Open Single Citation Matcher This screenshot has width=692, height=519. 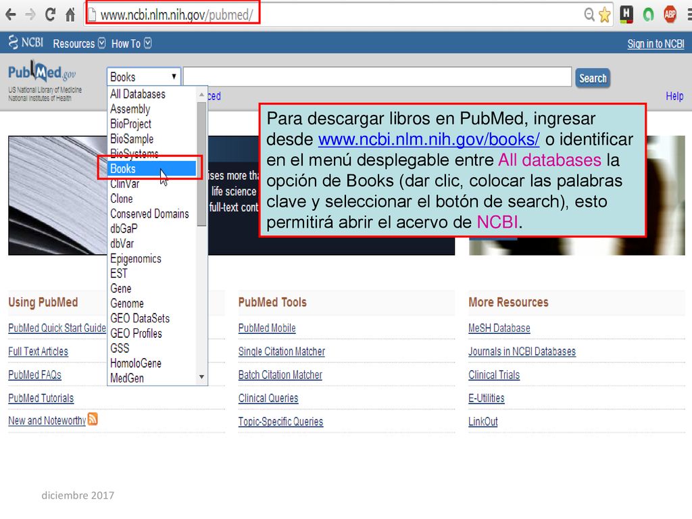pyautogui.click(x=282, y=351)
